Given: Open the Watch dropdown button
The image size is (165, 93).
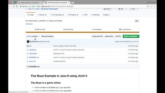Looking at the screenshot, I should pyautogui.click(x=108, y=9).
